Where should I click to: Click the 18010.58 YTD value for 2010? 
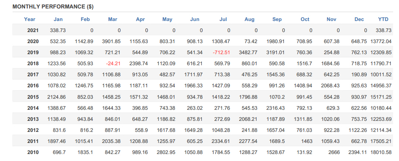point(381,153)
